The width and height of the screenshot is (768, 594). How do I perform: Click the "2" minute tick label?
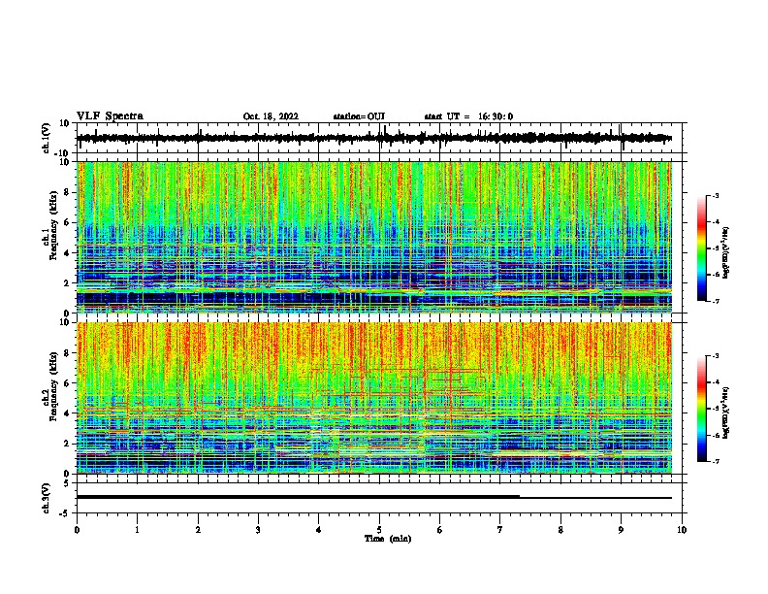[198, 530]
